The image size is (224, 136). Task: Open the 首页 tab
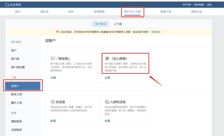18,12
